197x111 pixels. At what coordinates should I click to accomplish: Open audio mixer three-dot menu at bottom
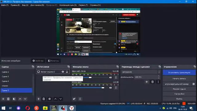pyautogui.click(x=80, y=99)
